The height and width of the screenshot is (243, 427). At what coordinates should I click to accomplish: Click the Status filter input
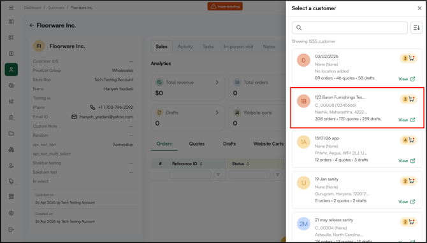coord(249,174)
